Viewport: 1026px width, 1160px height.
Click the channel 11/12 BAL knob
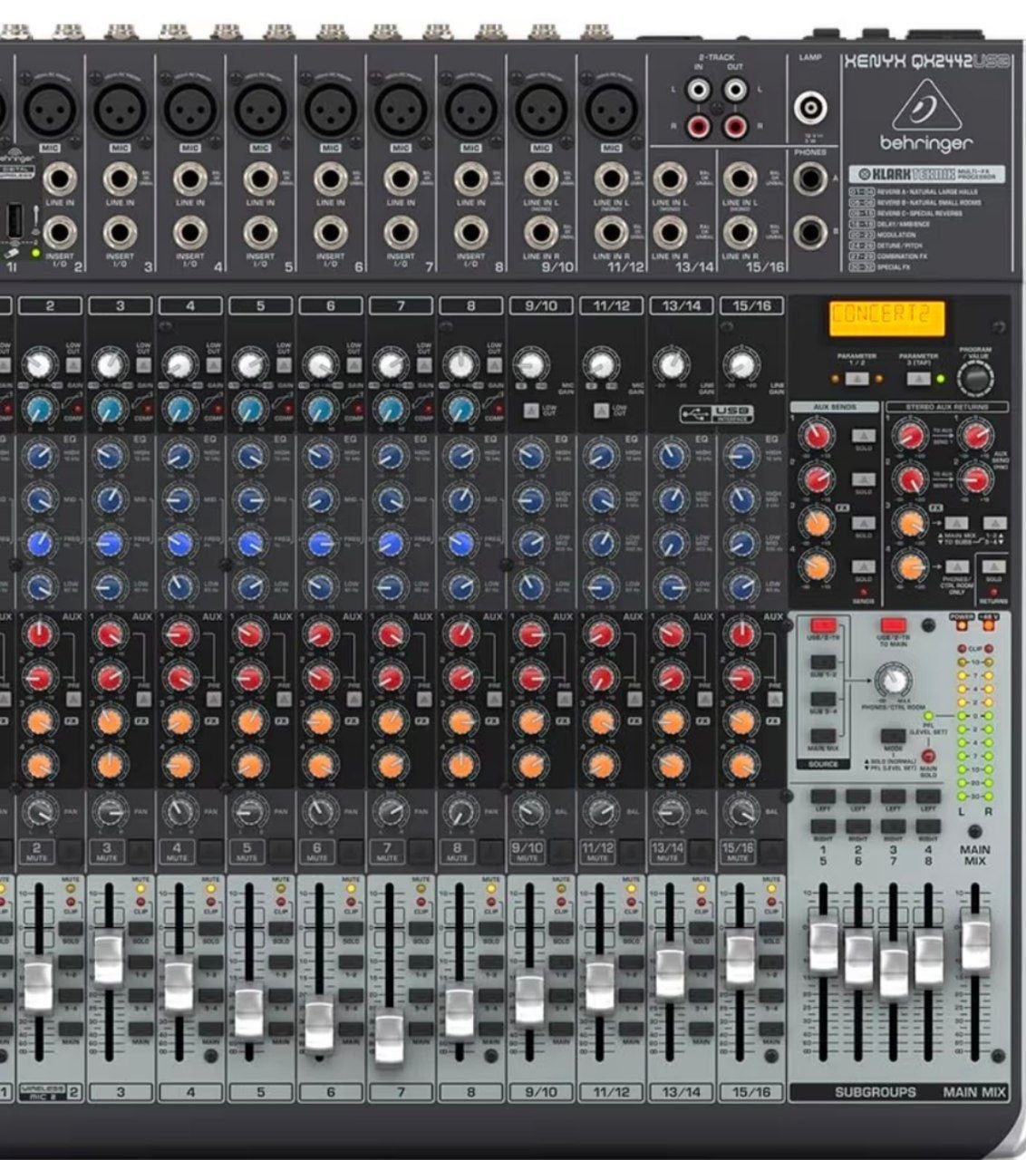[600, 811]
